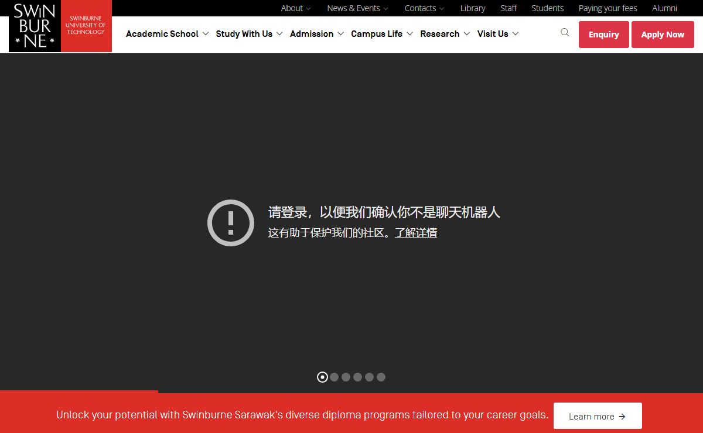Open the Staff link
The height and width of the screenshot is (433, 703).
coord(509,8)
